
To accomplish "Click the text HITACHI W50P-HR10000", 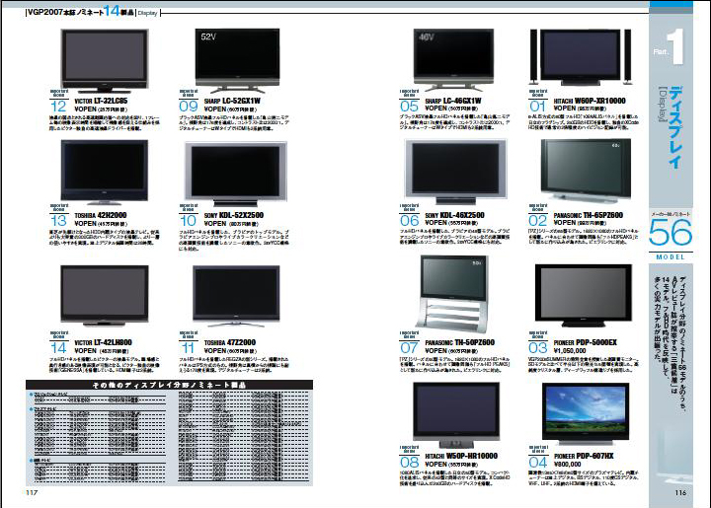I will coord(461,456).
